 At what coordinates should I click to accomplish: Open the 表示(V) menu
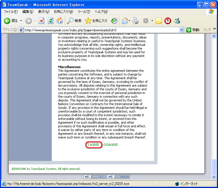[x=44, y=12]
